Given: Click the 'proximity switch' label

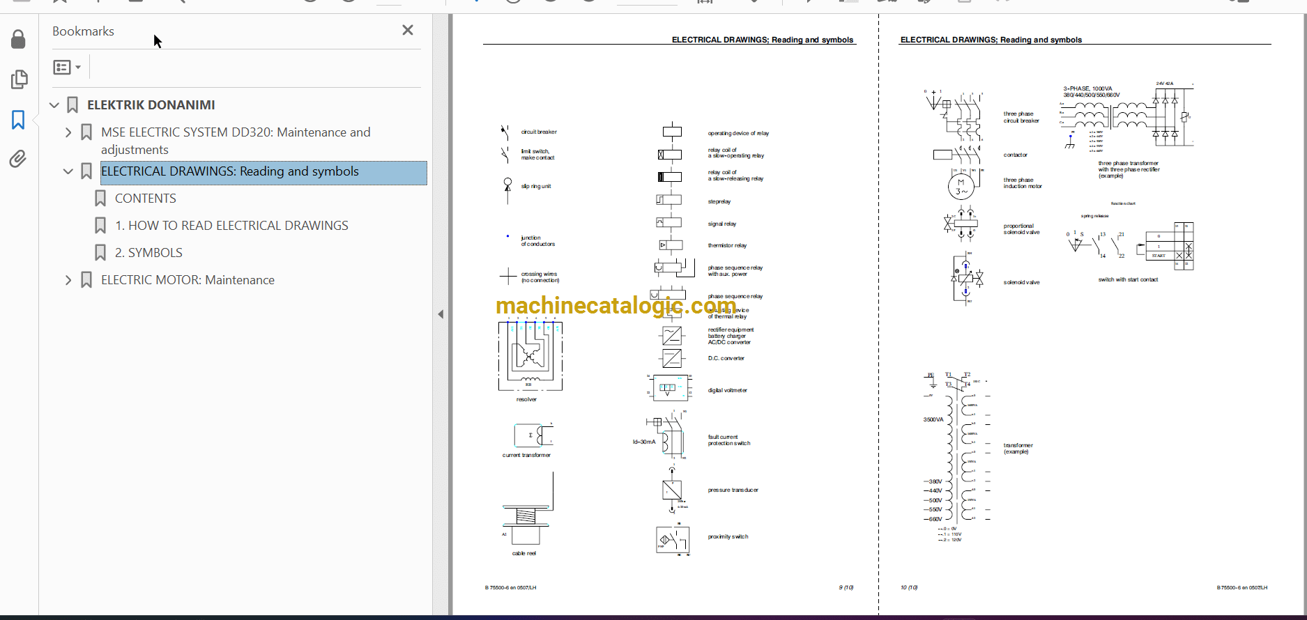Looking at the screenshot, I should point(728,536).
